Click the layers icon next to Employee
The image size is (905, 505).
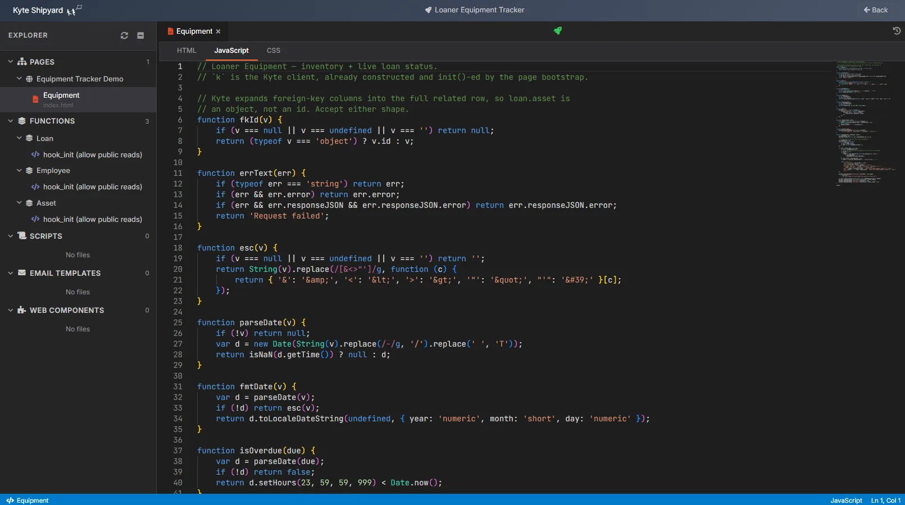click(29, 170)
